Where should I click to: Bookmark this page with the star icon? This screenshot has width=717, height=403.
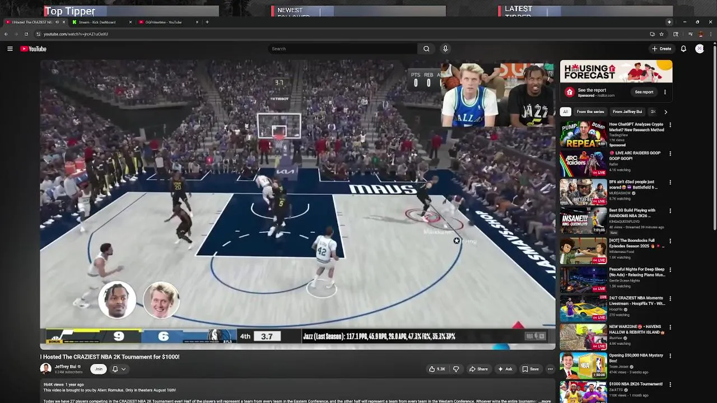coord(661,34)
